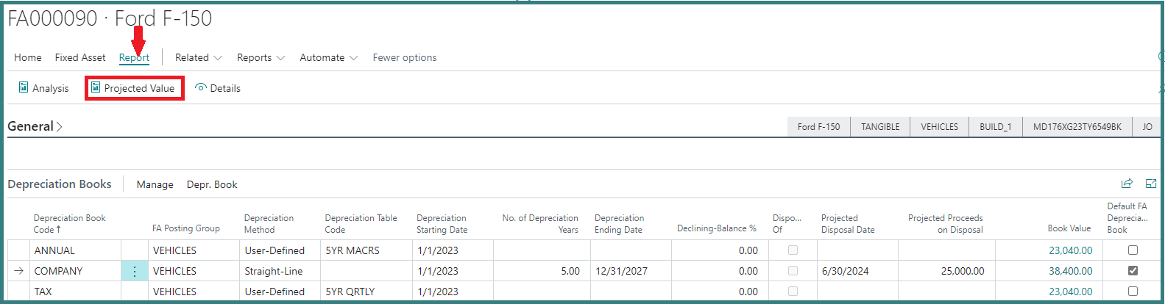Click the Depreciation Books section heading
This screenshot has height=304, width=1165.
click(x=60, y=184)
